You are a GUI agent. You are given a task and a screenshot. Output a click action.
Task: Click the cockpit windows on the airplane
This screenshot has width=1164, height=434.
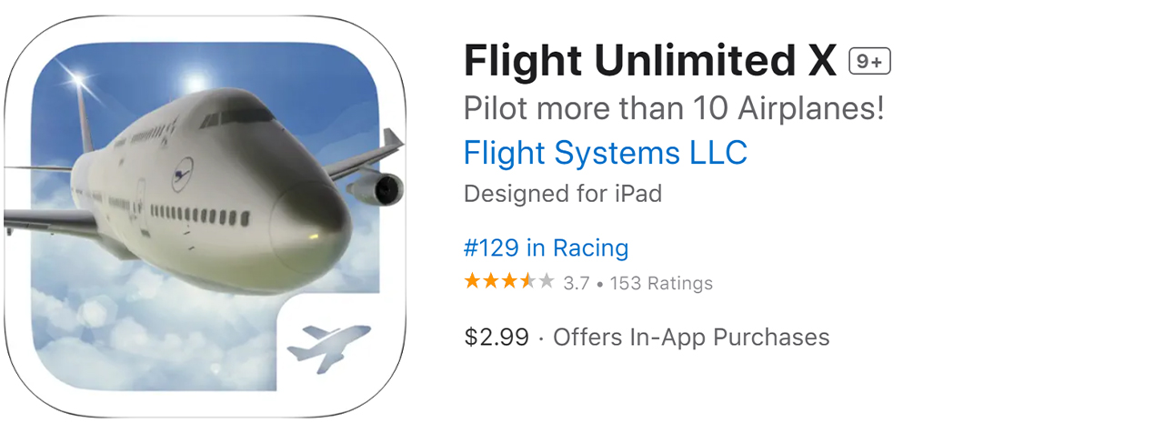[x=238, y=117]
